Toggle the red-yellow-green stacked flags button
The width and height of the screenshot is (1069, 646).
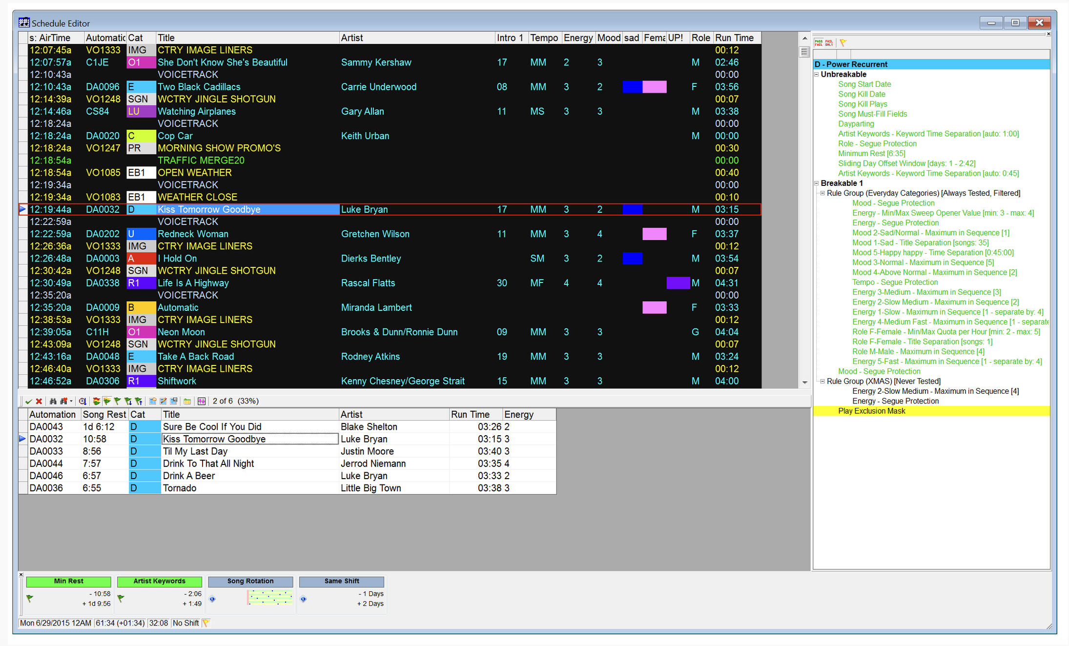(x=97, y=401)
